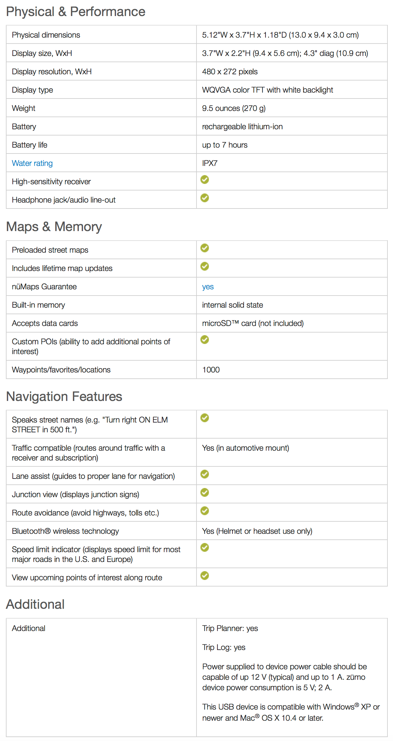Screen dimensions: 393x741
Task: Click the Maps & Memory section heading
Action: coord(54,227)
